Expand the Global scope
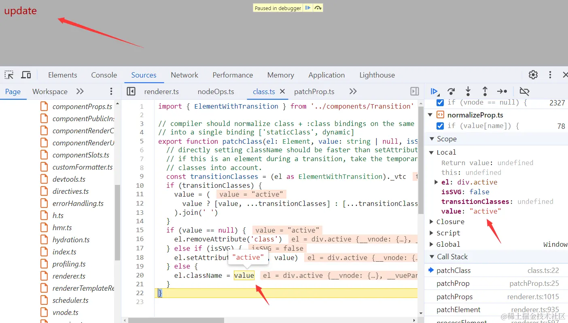 click(x=431, y=244)
